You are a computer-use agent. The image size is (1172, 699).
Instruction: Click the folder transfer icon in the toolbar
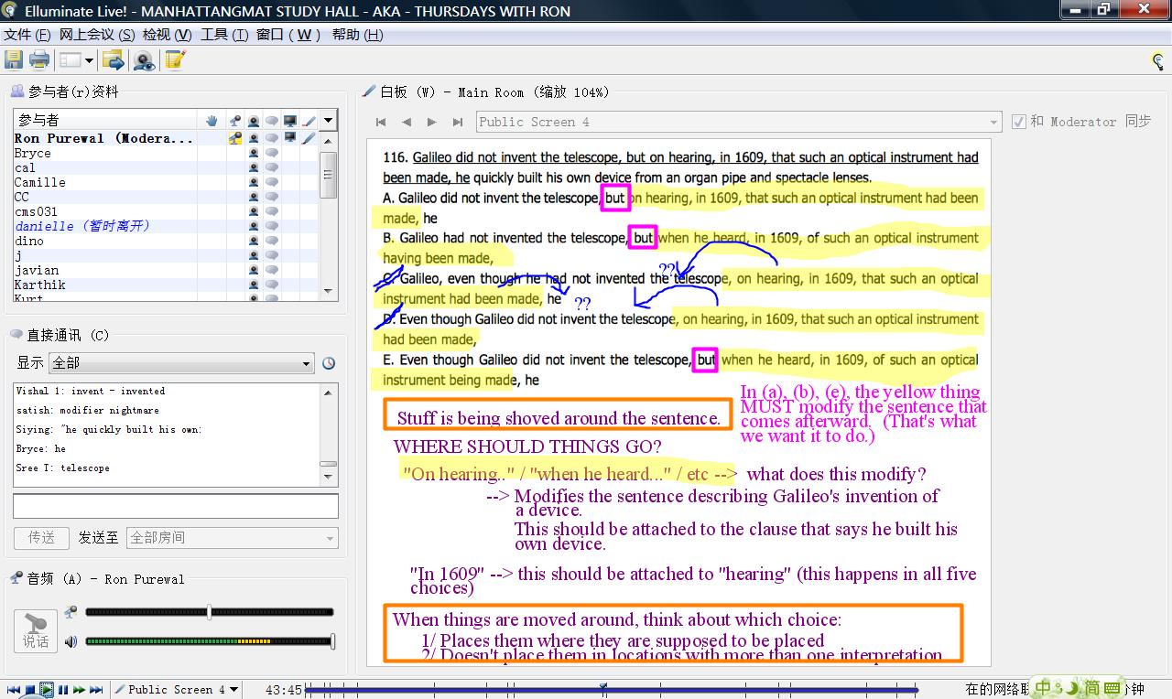click(x=114, y=60)
